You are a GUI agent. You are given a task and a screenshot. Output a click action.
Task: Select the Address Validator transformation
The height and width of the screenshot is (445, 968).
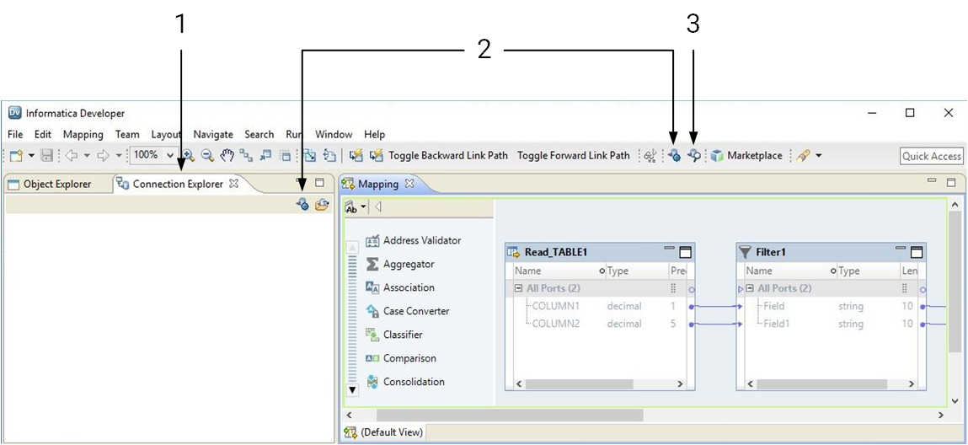pos(421,240)
